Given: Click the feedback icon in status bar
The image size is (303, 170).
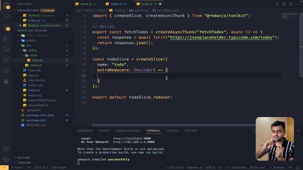Looking at the screenshot, I should (x=290, y=168).
